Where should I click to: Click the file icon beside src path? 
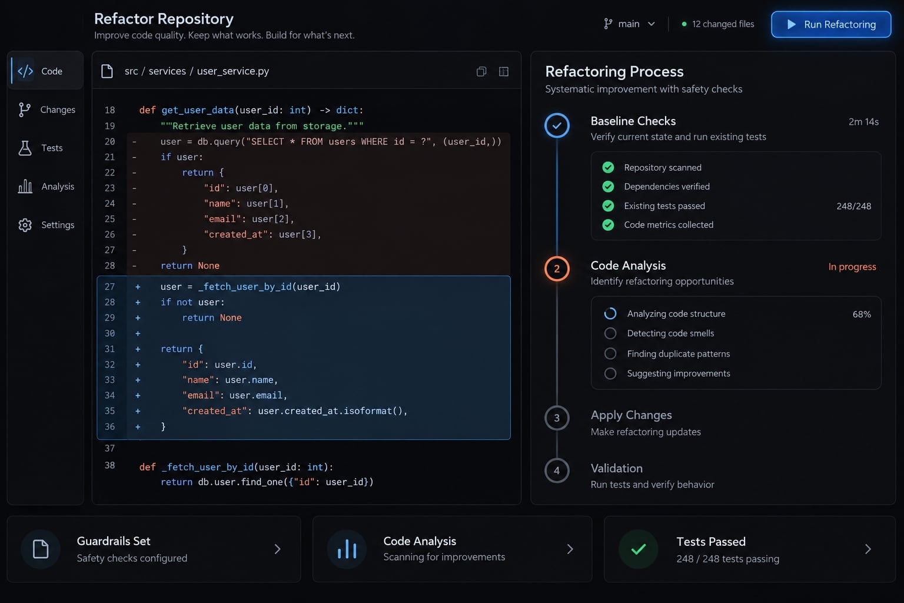click(107, 71)
